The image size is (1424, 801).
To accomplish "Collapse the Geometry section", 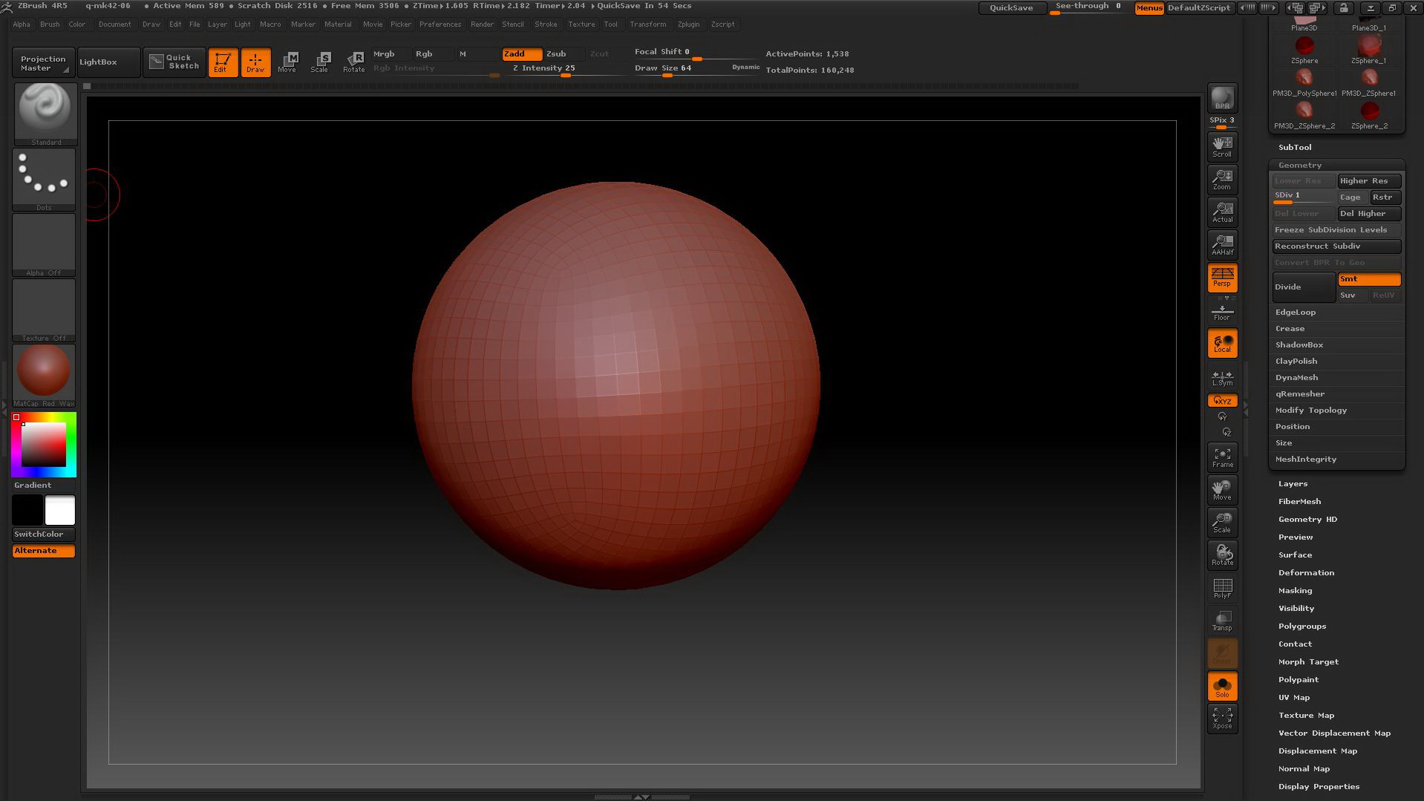I will 1300,165.
